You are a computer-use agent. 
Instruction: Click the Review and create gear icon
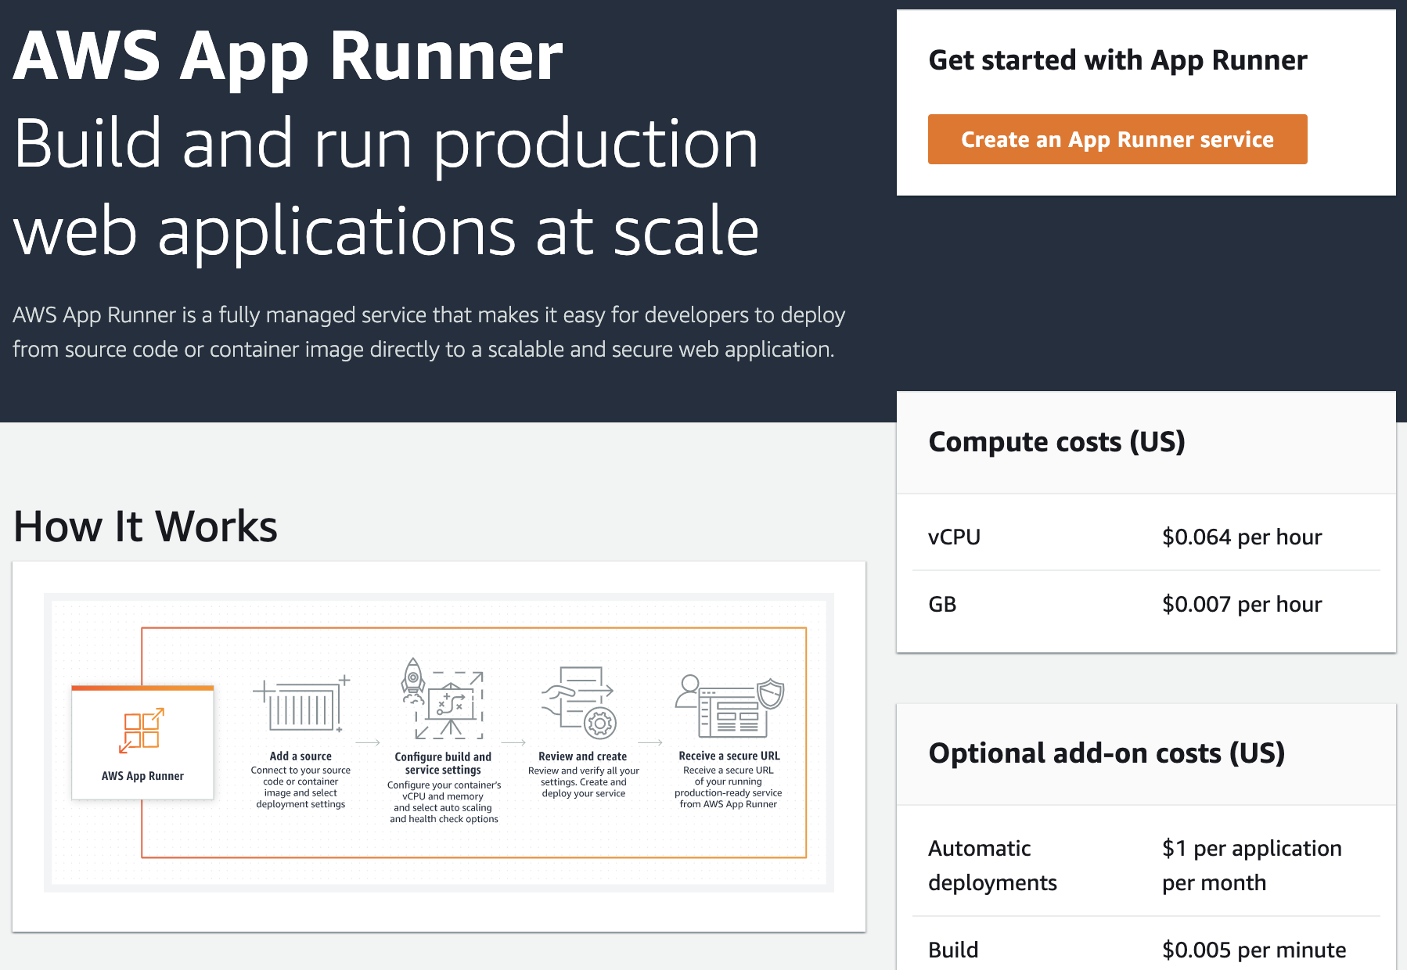click(x=600, y=724)
